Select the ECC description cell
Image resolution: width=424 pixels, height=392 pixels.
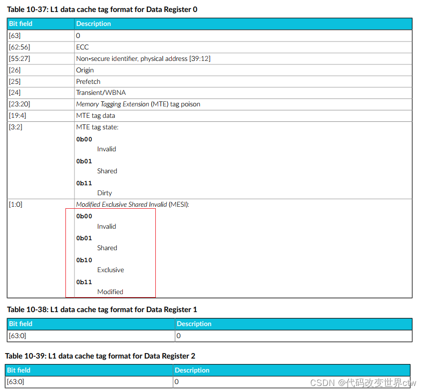(x=243, y=47)
